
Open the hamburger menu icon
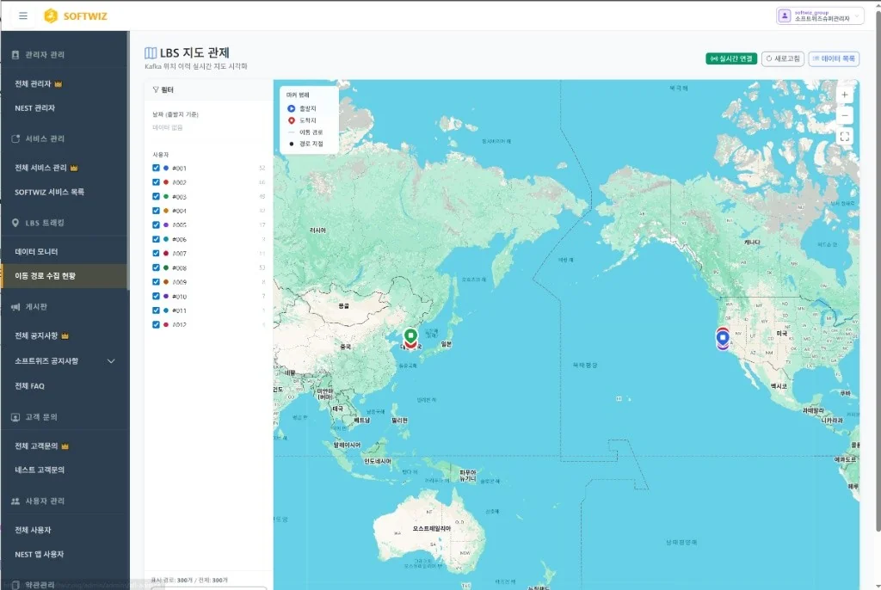[23, 15]
